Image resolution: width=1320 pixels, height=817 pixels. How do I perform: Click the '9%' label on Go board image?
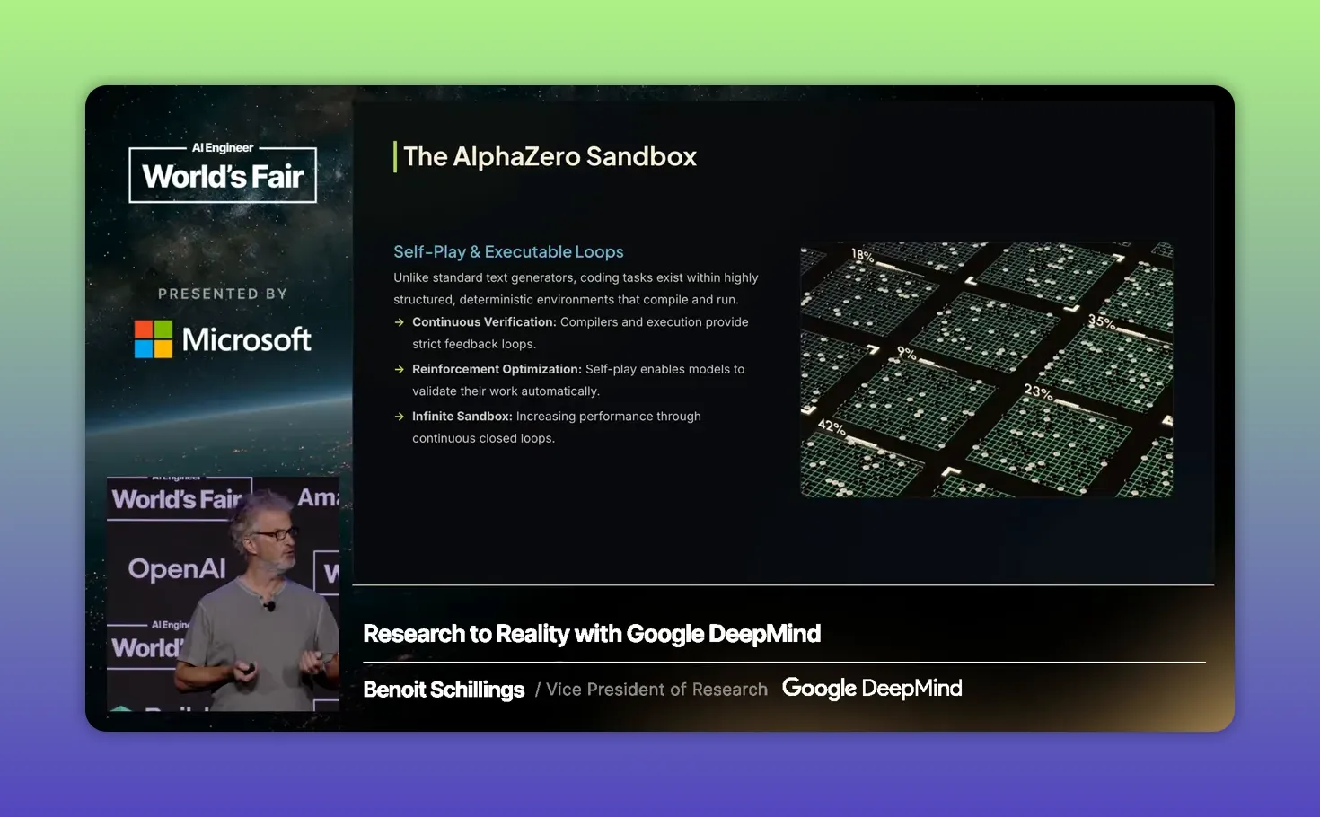coord(907,353)
